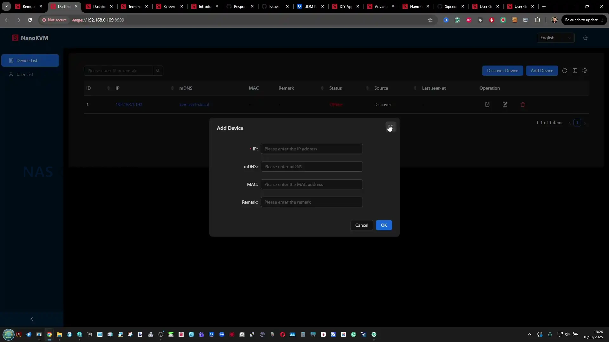This screenshot has width=609, height=342.
Task: Open the 192.168.1.193 device in a new window icon
Action: 487,104
